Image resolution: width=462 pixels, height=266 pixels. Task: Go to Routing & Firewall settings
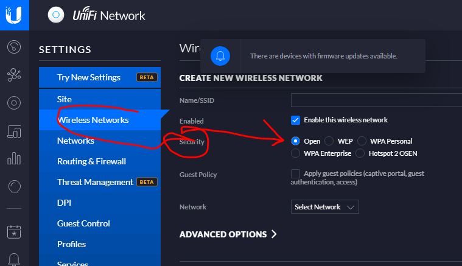coord(91,161)
